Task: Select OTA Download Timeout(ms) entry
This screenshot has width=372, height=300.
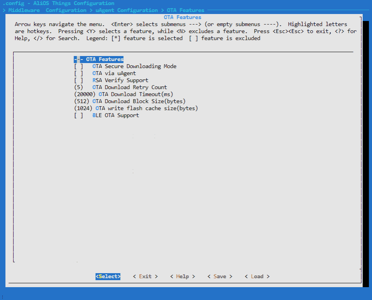Action: (136, 95)
